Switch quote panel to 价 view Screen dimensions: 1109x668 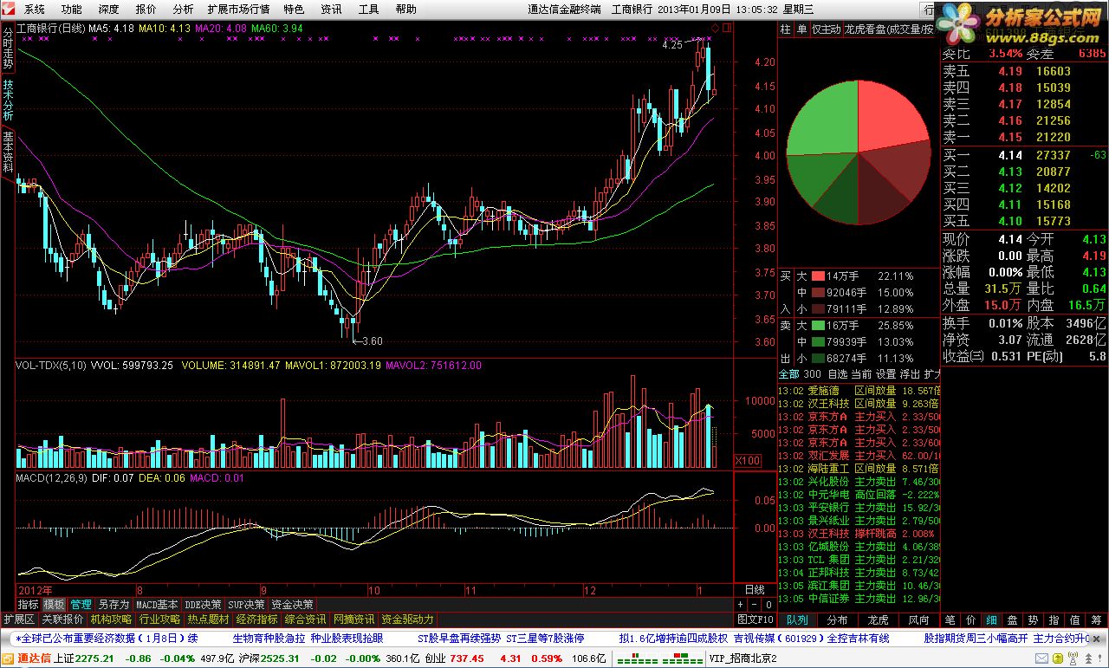pyautogui.click(x=971, y=619)
